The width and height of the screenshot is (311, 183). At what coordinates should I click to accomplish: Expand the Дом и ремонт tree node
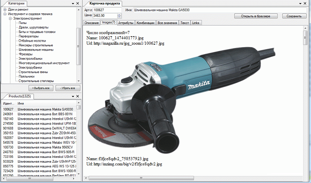pyautogui.click(x=5, y=9)
